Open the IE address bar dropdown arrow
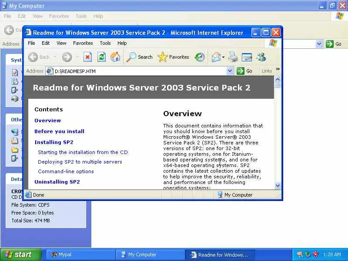Image resolution: width=348 pixels, height=261 pixels. click(230, 71)
